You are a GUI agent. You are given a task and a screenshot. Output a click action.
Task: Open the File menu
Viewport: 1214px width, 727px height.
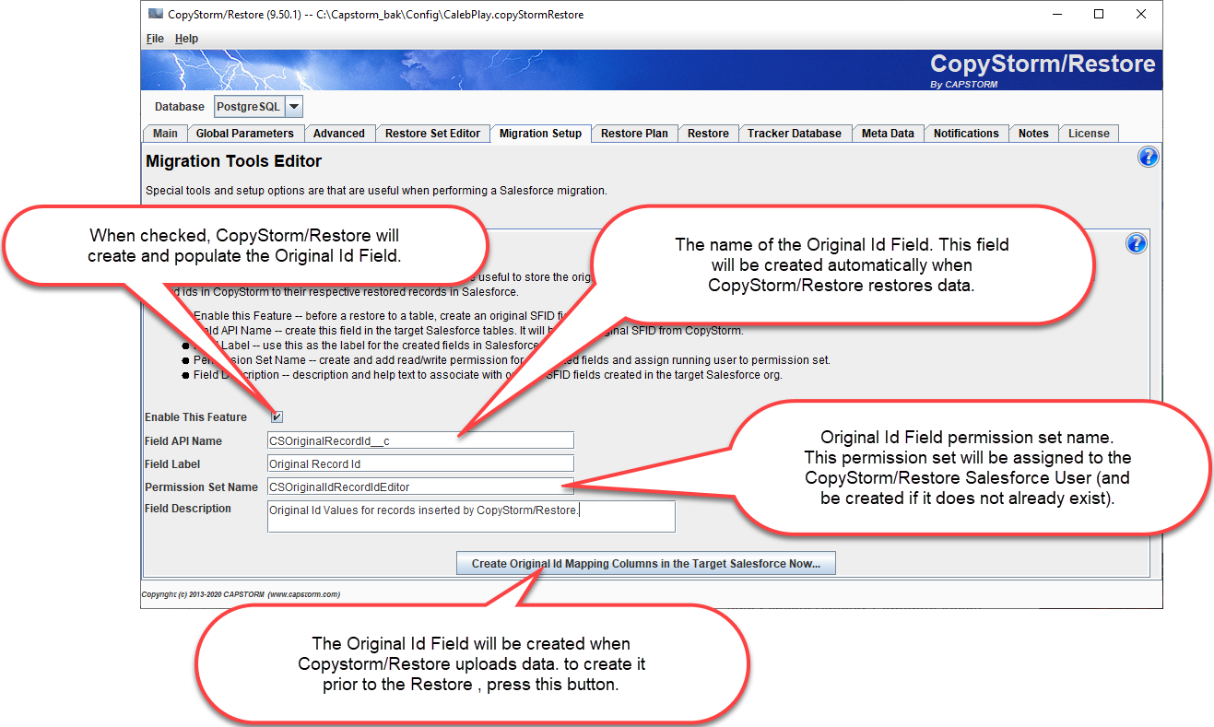tap(155, 39)
